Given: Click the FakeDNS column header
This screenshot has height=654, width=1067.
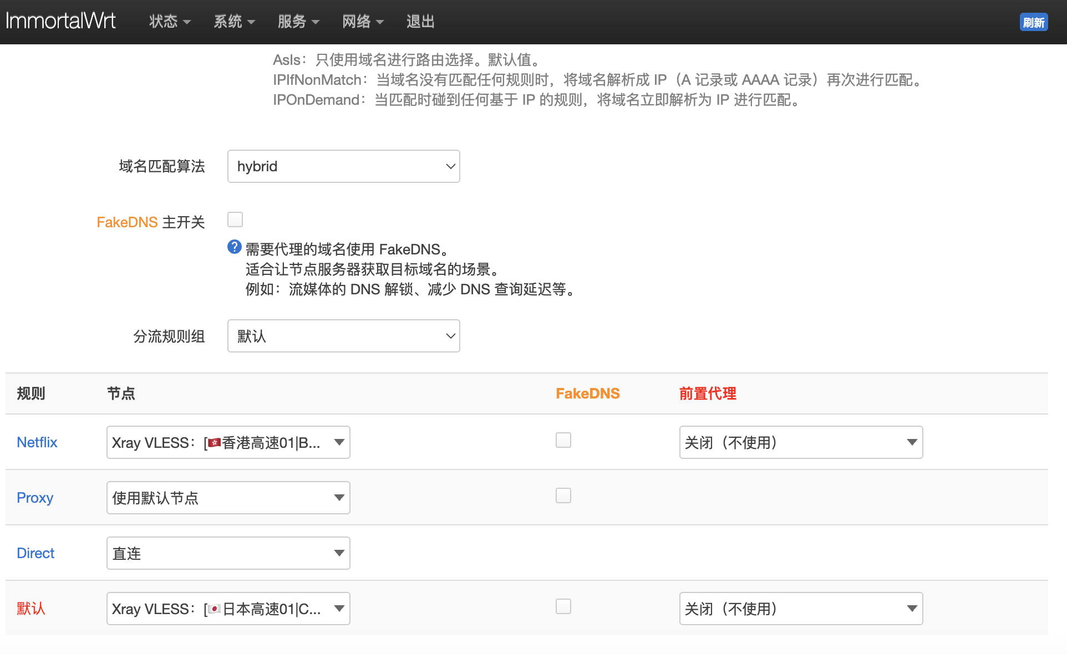Looking at the screenshot, I should pyautogui.click(x=588, y=394).
